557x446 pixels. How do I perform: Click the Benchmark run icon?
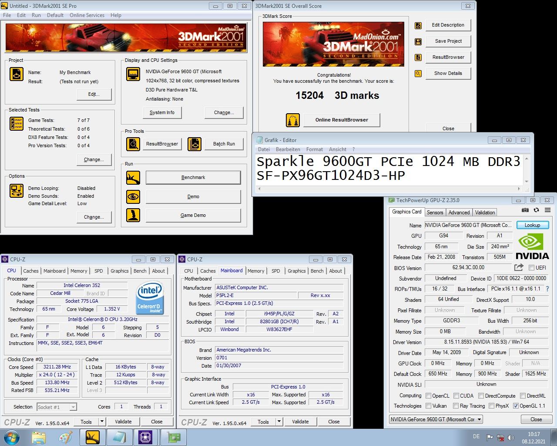coord(133,178)
